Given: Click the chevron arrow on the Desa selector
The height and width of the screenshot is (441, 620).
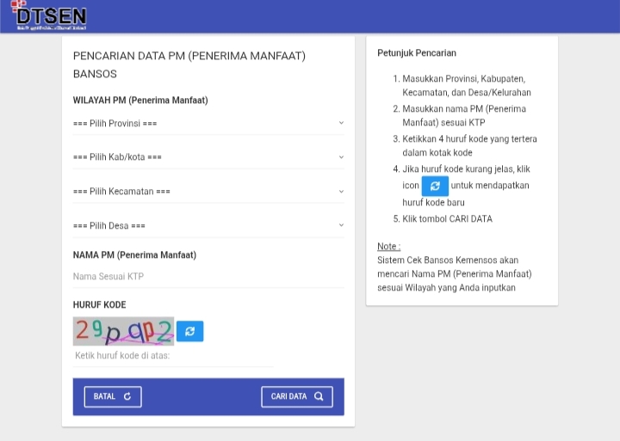Looking at the screenshot, I should (341, 225).
